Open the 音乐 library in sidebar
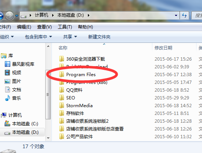Image resolution: width=202 pixels, height=153 pixels. tap(13, 98)
